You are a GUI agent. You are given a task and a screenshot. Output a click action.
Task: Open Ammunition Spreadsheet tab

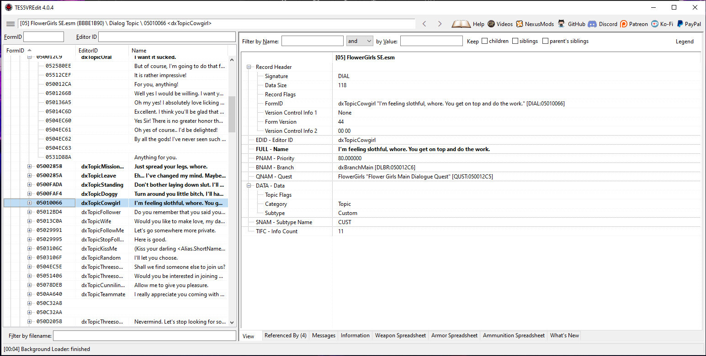point(514,335)
